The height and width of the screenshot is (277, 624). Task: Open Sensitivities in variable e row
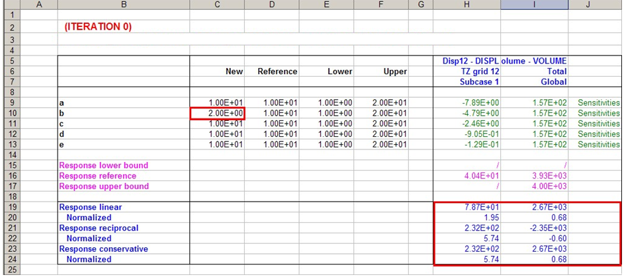tap(598, 145)
